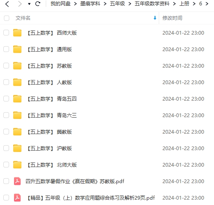This screenshot has height=205, width=214.
Task: Open the 四升五数学暑假作业 PDF icon
Action: (17, 181)
